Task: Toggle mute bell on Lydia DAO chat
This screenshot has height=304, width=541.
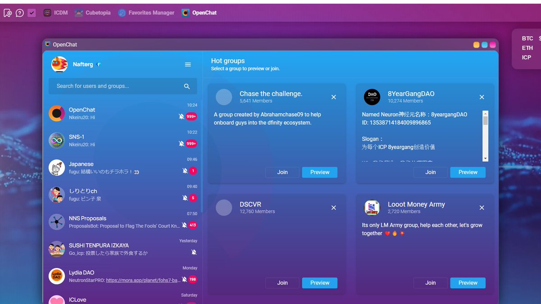Action: (184, 279)
